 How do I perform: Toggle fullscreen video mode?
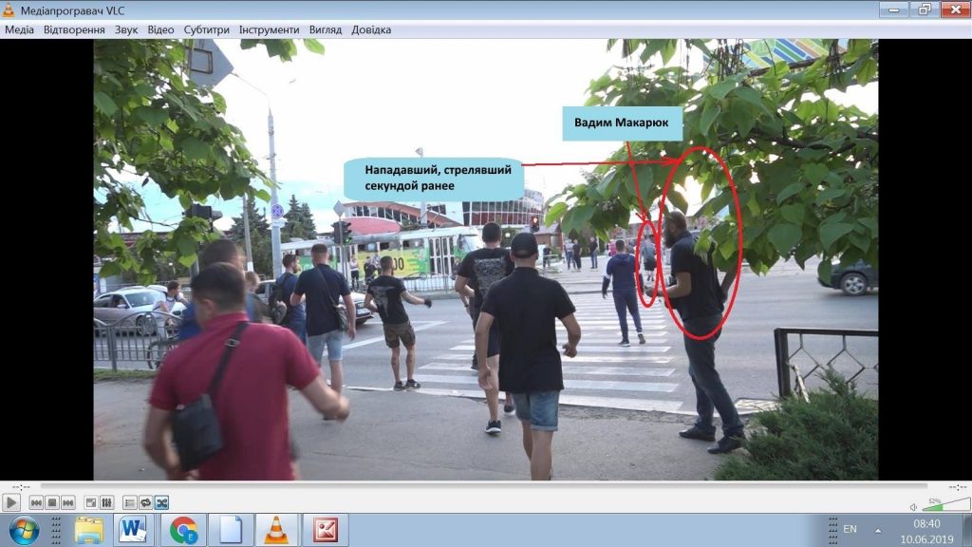point(91,502)
